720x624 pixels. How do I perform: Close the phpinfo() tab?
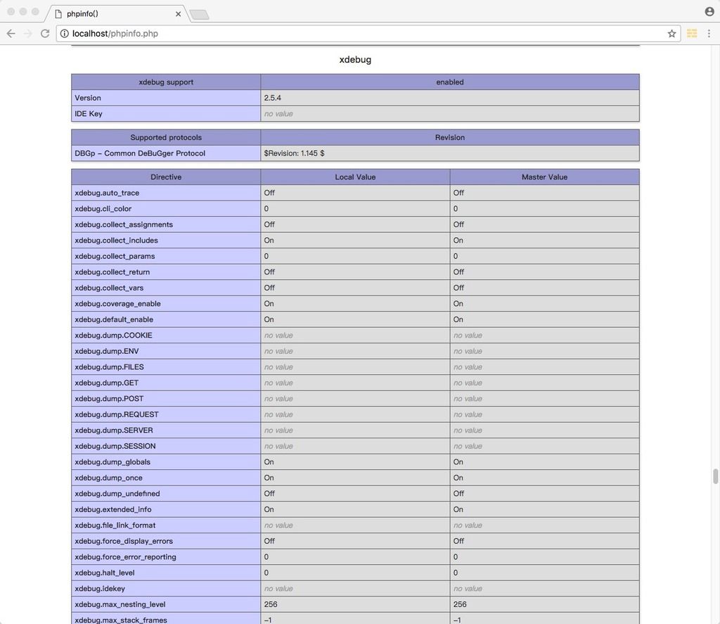point(178,14)
